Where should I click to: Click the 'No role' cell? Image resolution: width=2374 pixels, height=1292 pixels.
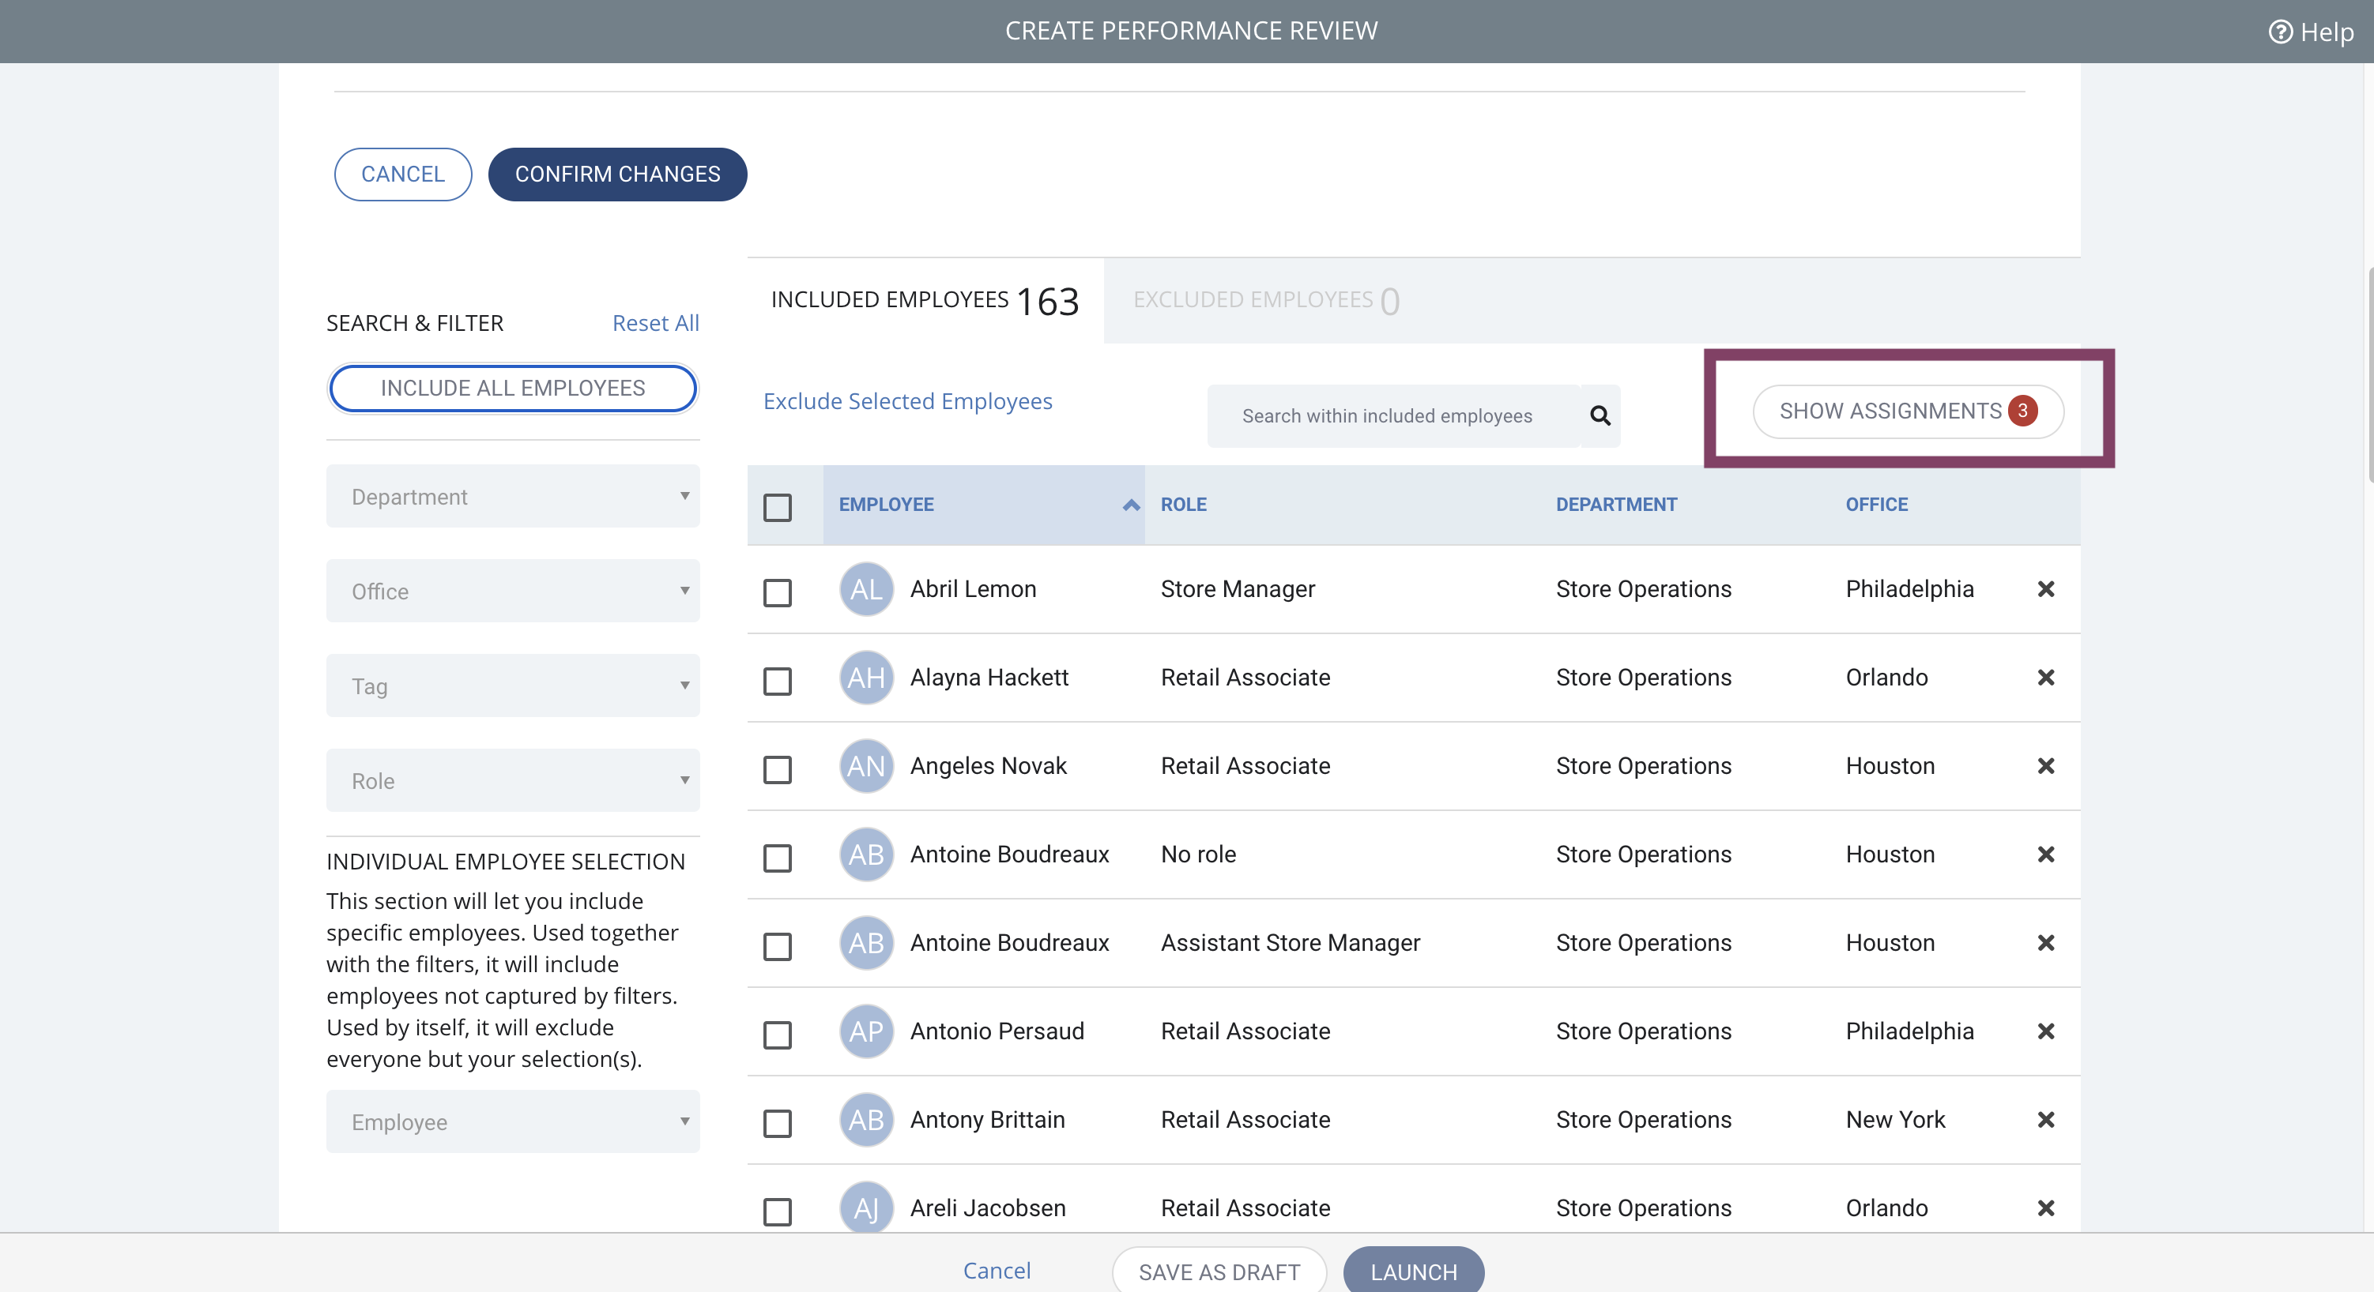pos(1198,854)
